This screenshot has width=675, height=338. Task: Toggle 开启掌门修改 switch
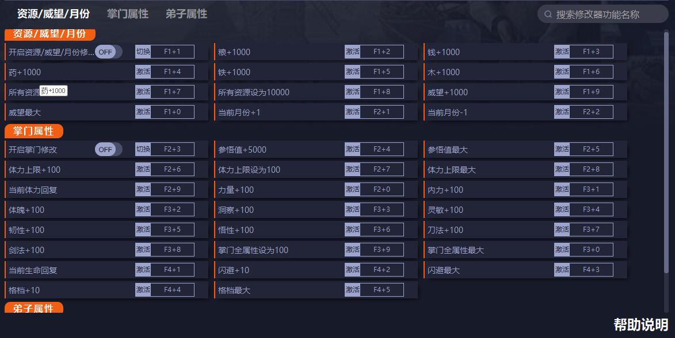coord(109,149)
